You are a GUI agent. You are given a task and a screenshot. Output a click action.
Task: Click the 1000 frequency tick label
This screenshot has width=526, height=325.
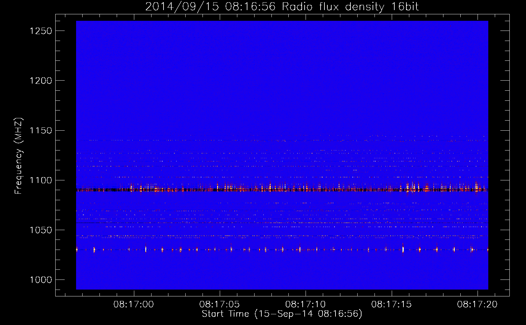41,280
